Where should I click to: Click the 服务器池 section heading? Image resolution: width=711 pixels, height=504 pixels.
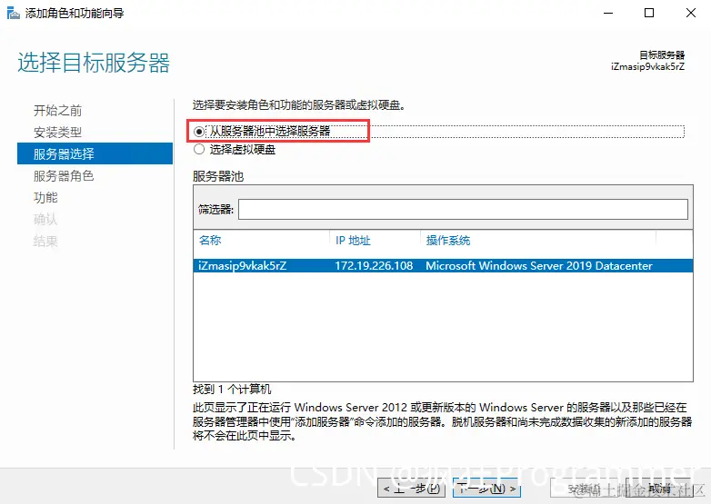218,176
